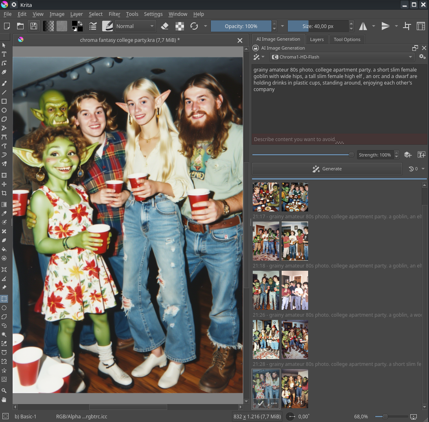Switch to the Layers tab

coord(317,39)
